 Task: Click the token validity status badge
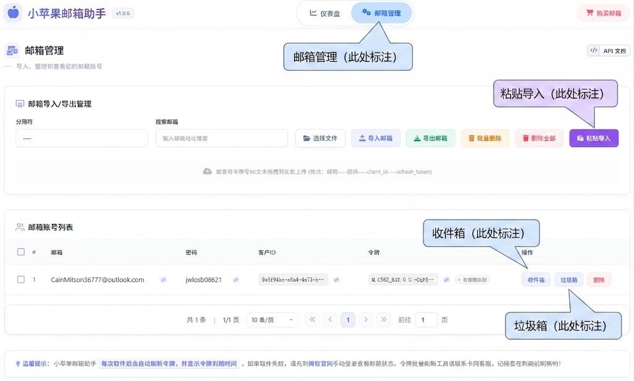(x=472, y=280)
